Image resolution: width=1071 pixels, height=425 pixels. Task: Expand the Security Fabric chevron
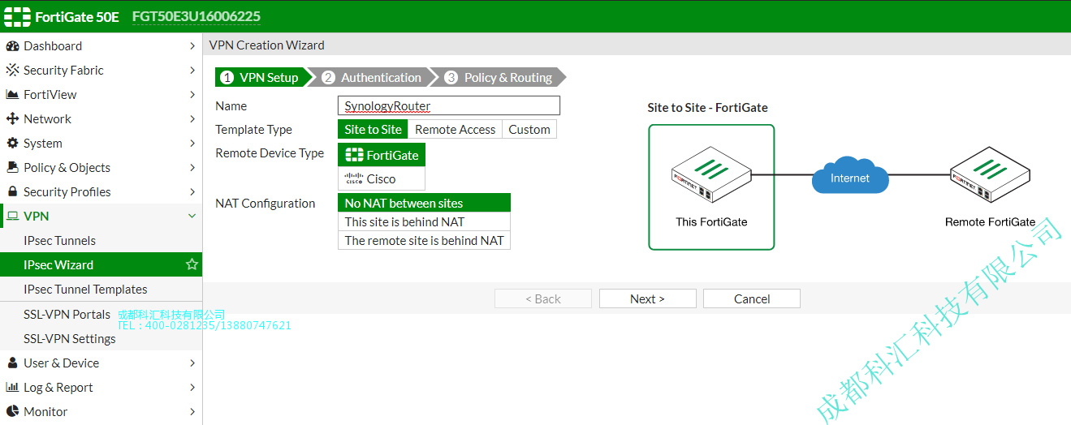(x=192, y=71)
